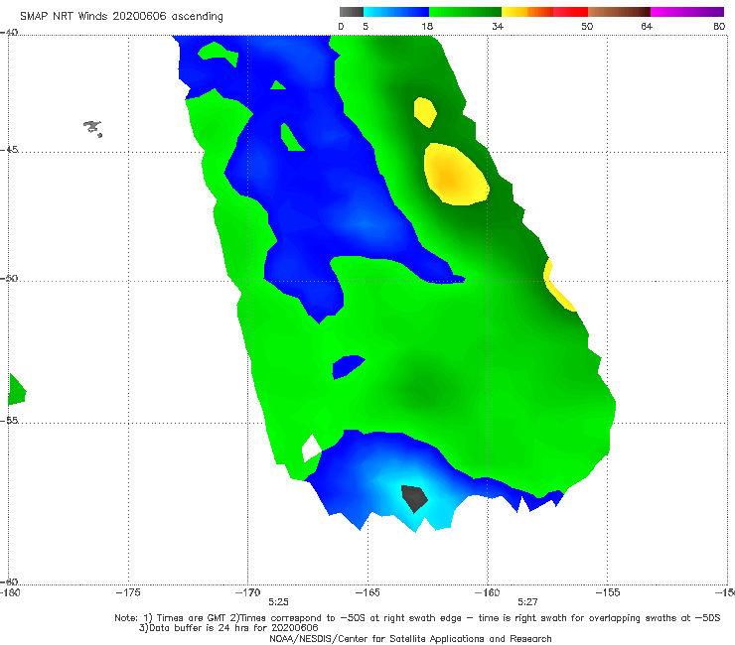Click the small blue patch near -54 latitude

[x=348, y=367]
